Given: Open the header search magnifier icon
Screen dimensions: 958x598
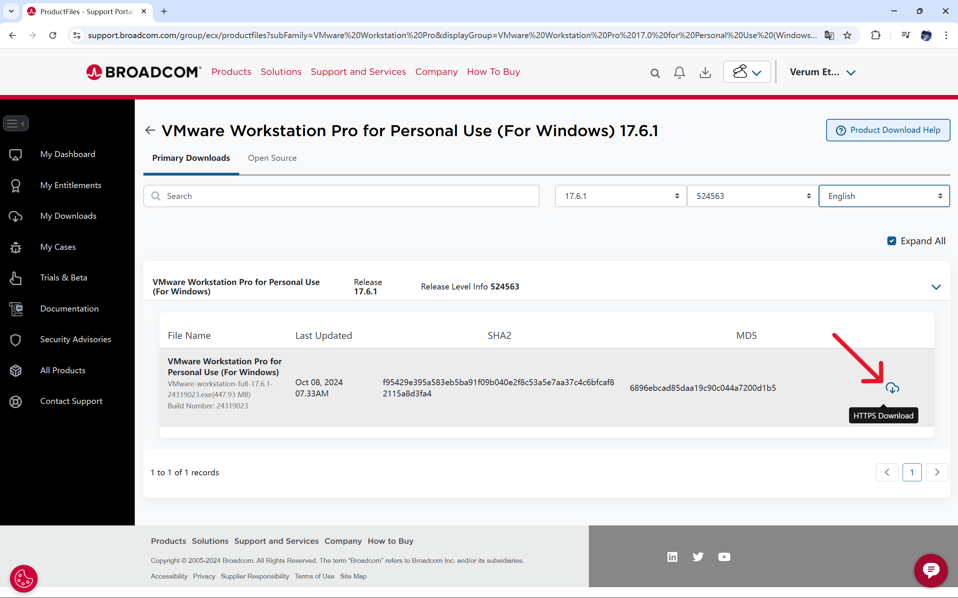Looking at the screenshot, I should tap(655, 73).
